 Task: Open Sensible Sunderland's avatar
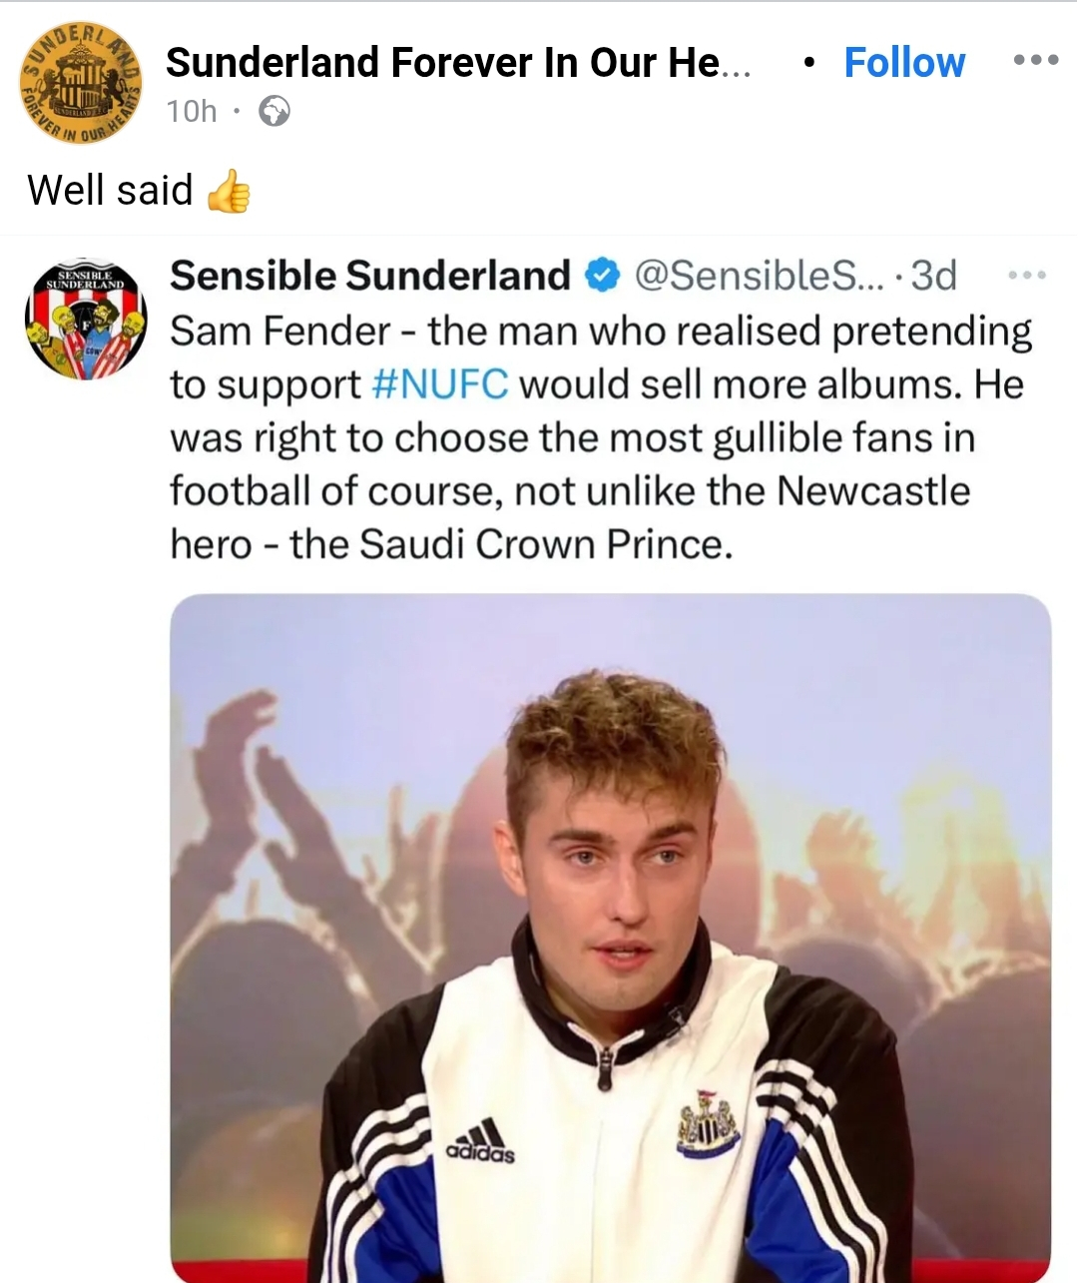(86, 320)
